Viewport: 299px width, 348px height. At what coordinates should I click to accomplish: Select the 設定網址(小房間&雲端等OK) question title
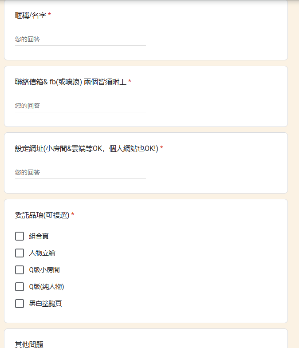pos(87,148)
